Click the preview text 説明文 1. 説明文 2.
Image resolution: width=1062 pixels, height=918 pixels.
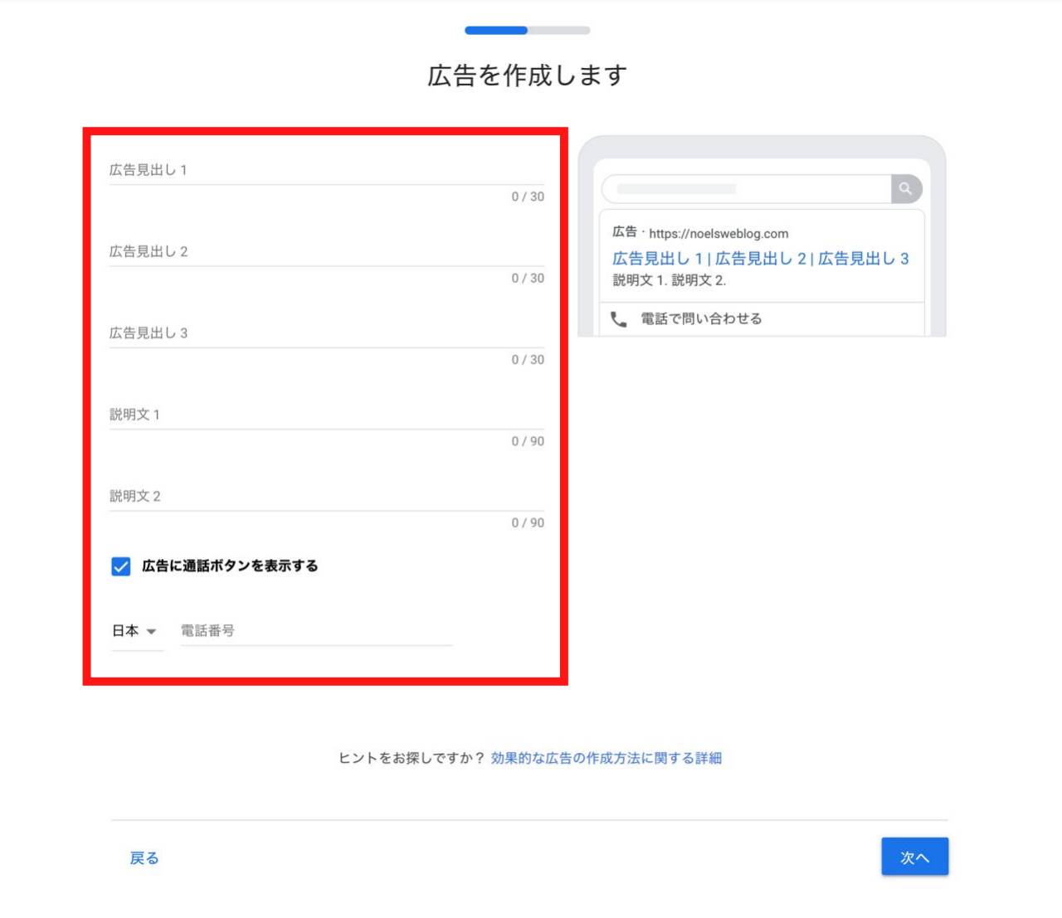coord(670,280)
